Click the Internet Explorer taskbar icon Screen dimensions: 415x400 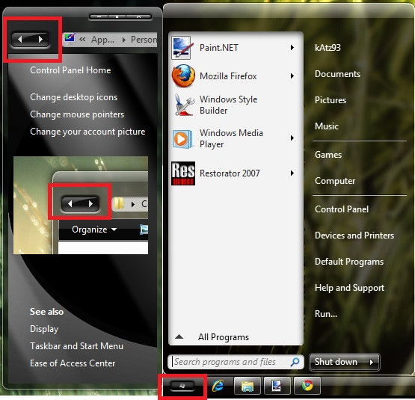pos(218,386)
